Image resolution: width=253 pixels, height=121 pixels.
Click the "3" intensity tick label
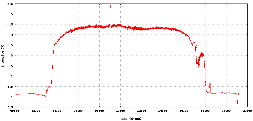12,55
